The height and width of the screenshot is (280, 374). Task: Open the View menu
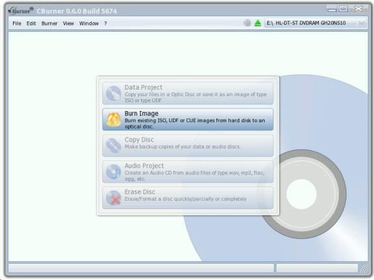click(x=68, y=23)
